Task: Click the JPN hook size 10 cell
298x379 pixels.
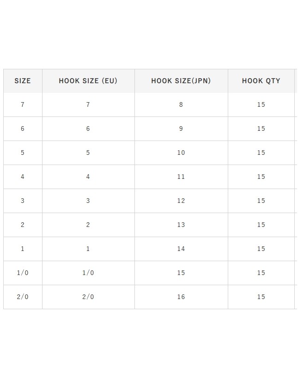Action: [181, 153]
